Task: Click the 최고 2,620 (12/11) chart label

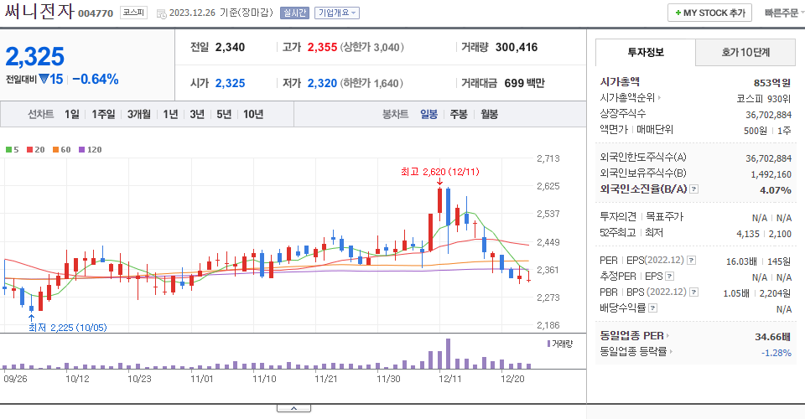Action: coord(440,172)
